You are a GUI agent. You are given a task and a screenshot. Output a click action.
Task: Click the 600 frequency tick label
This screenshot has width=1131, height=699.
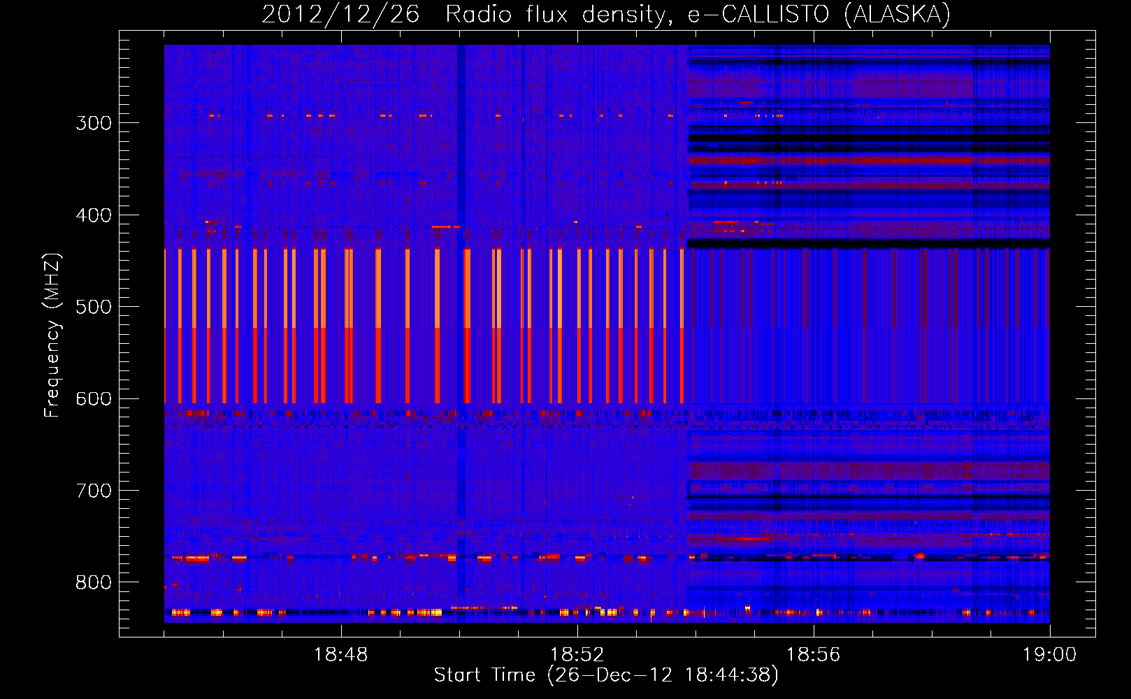click(x=94, y=399)
